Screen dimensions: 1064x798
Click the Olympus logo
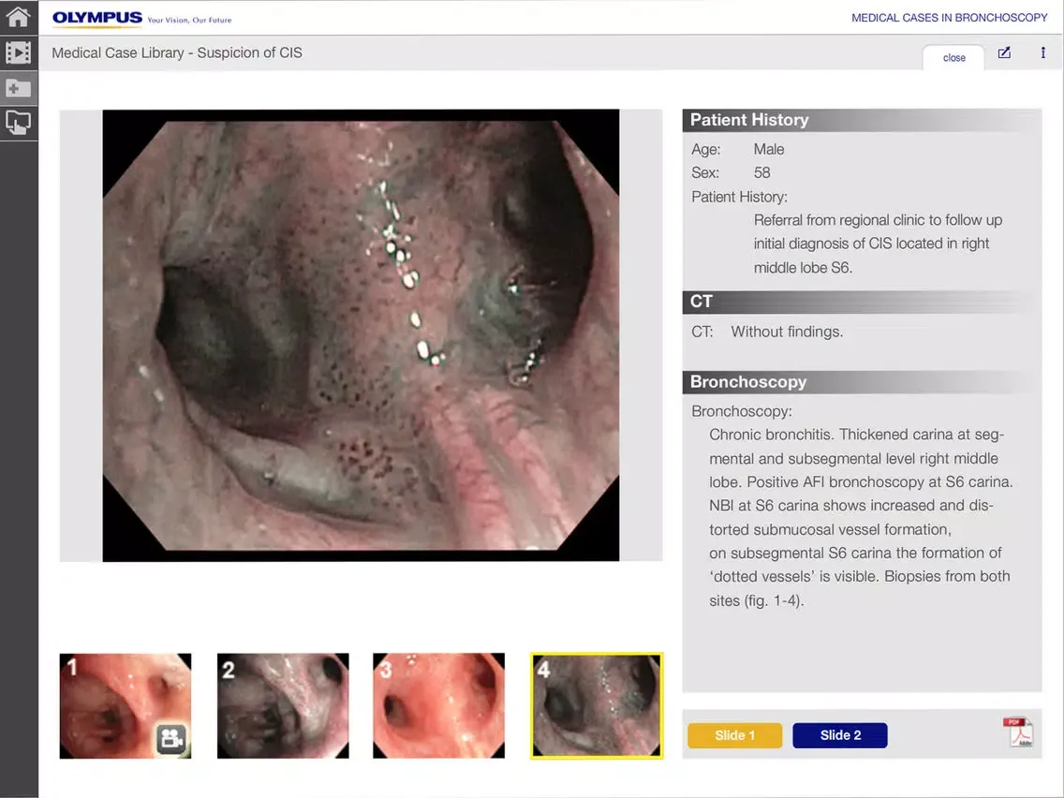click(97, 18)
